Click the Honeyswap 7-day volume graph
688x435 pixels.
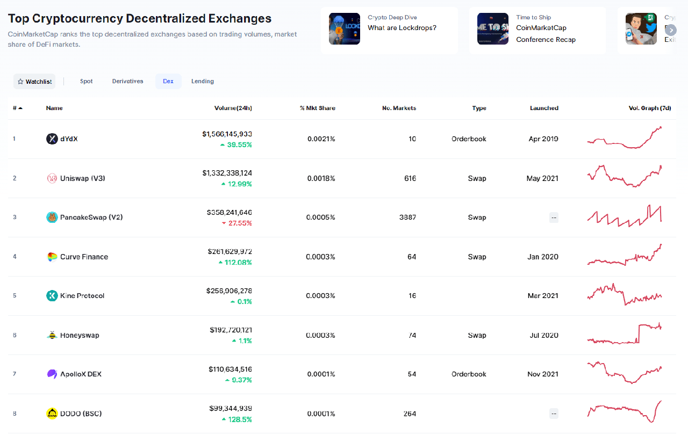[625, 334]
